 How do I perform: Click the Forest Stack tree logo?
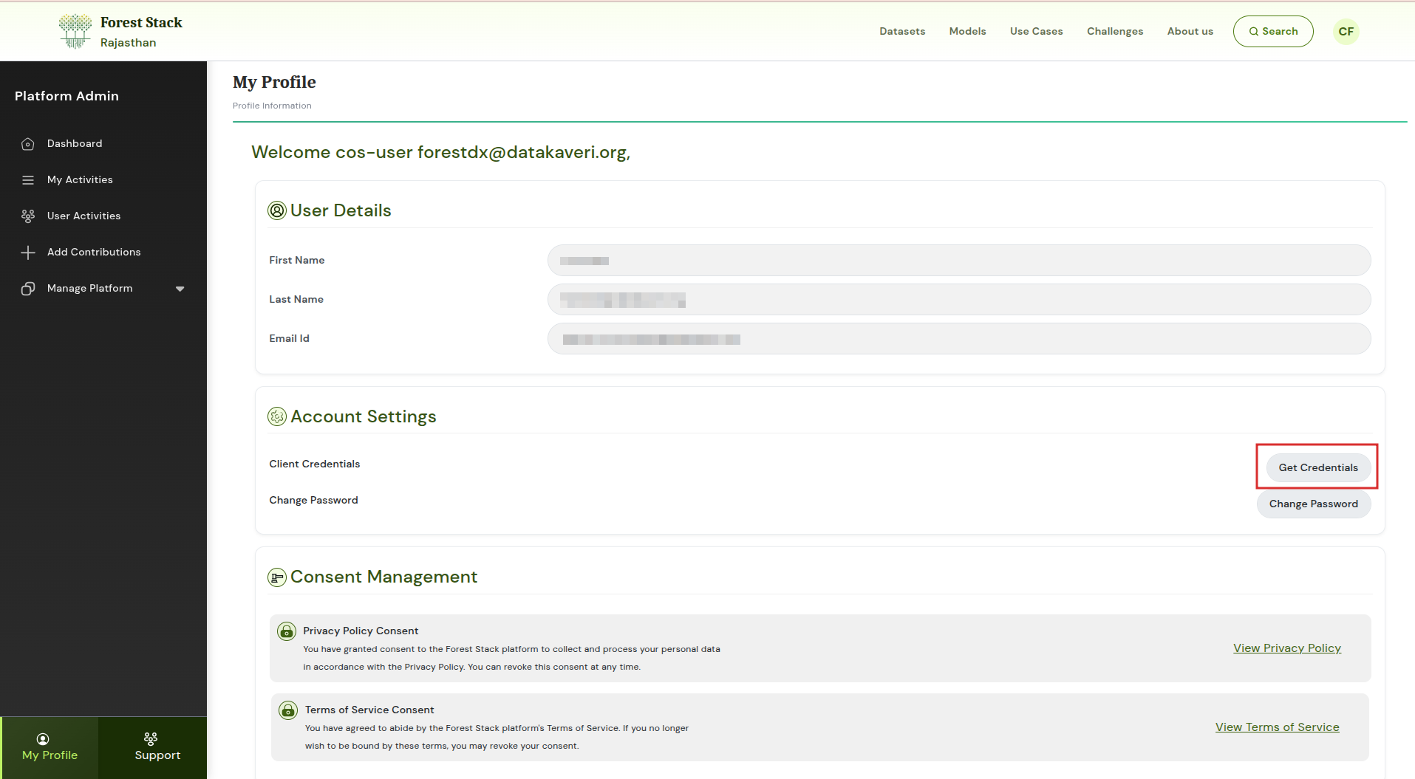coord(75,32)
